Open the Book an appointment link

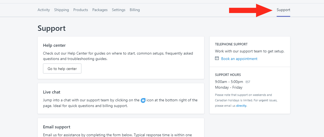(x=239, y=59)
